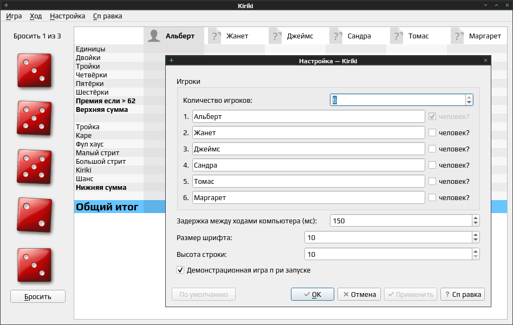Click the Единицы row label
This screenshot has height=325, width=513.
coord(90,49)
